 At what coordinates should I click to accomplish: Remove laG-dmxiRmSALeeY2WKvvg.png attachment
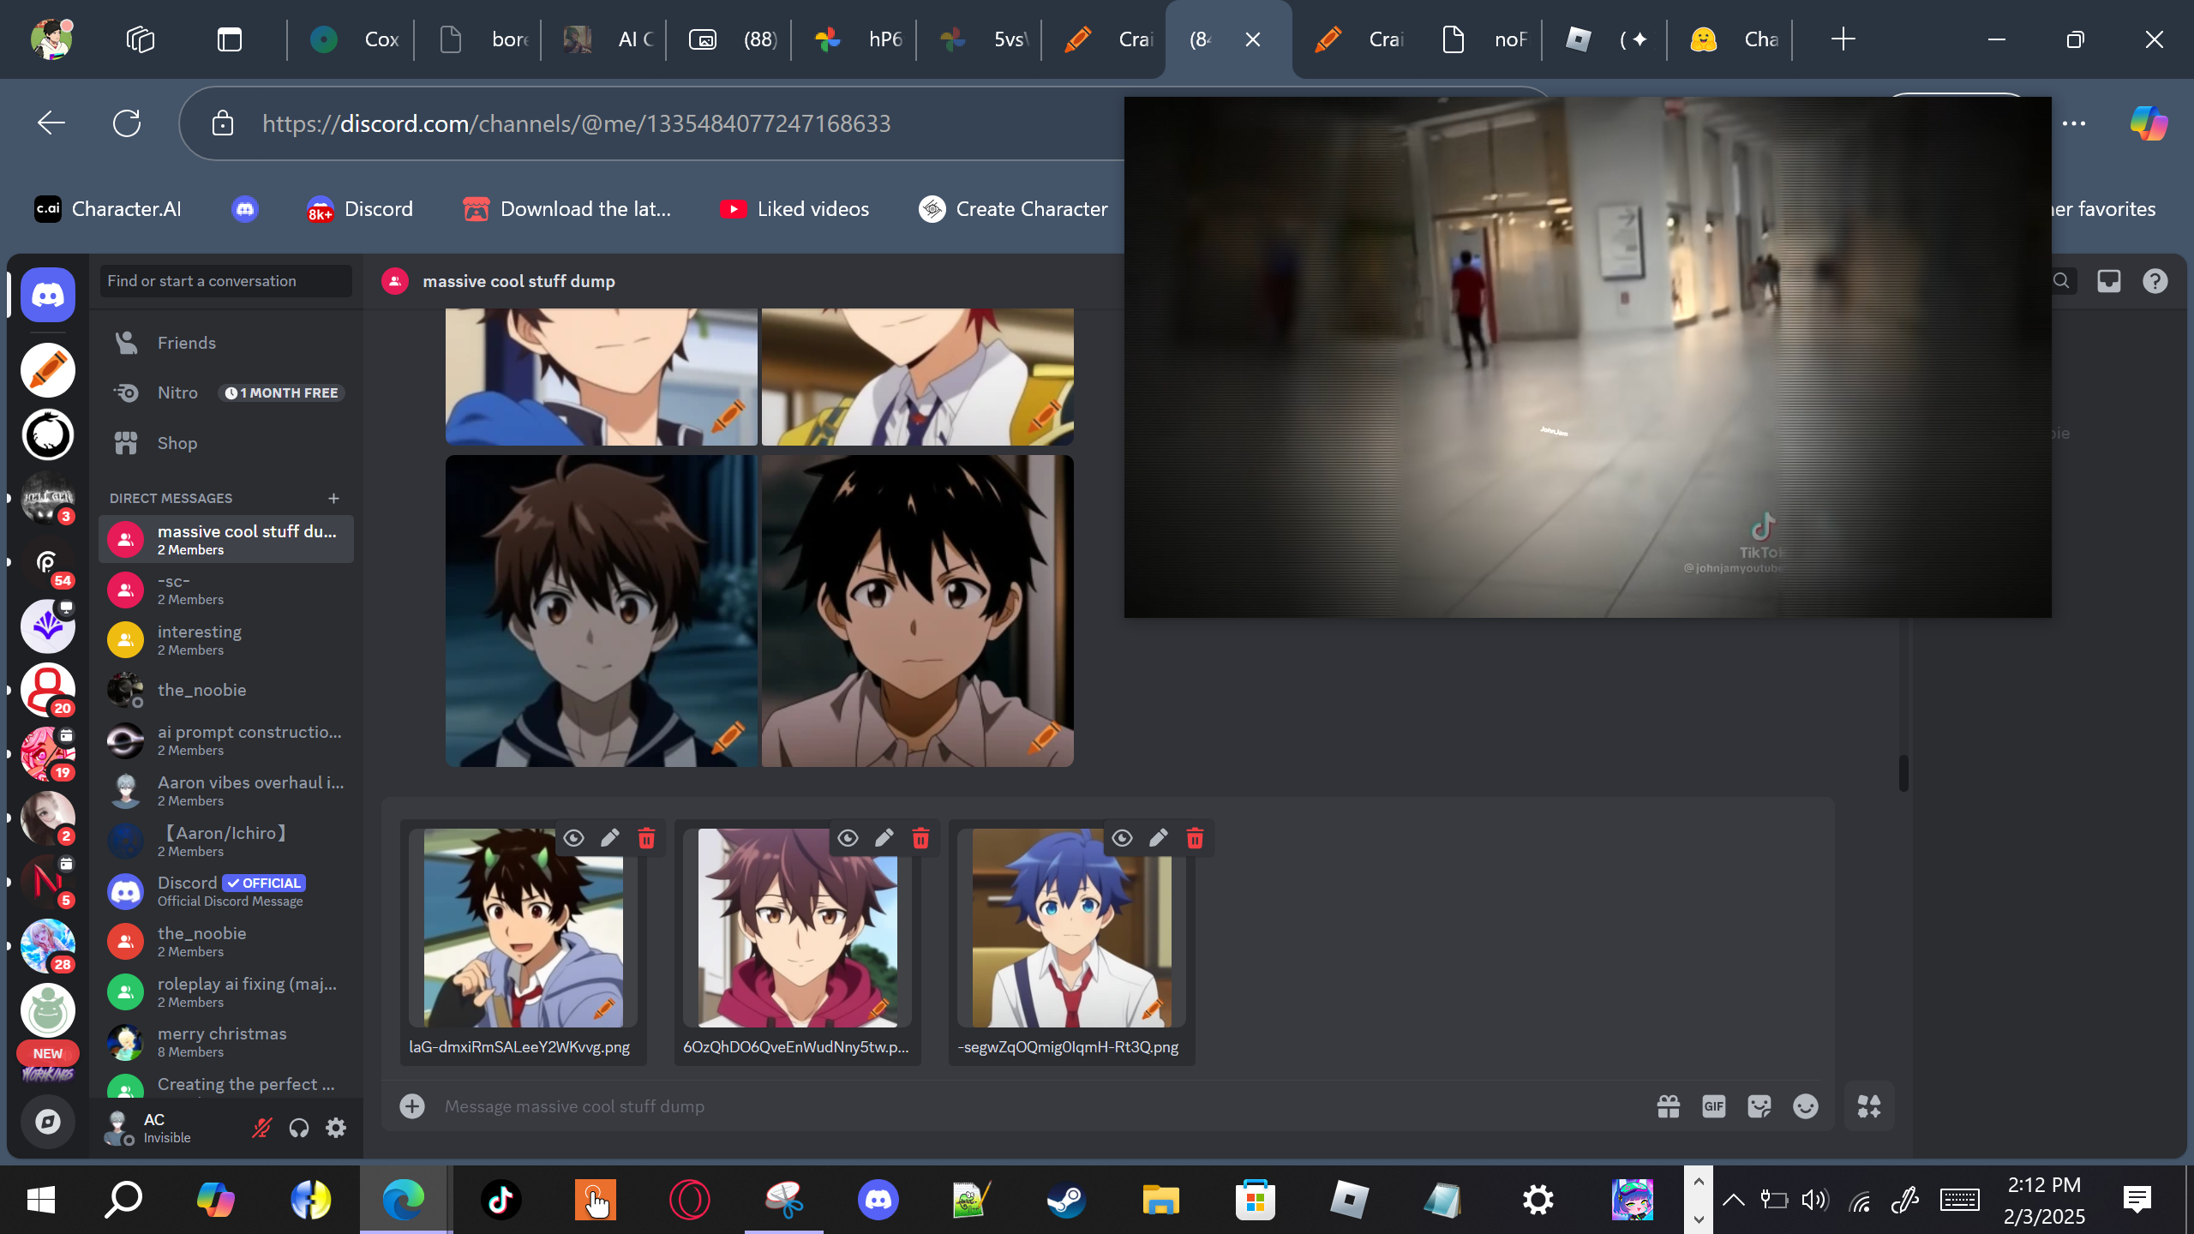(646, 838)
